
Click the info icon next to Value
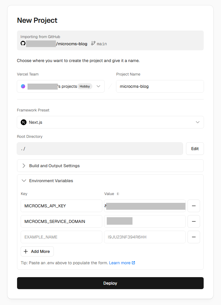(117, 194)
